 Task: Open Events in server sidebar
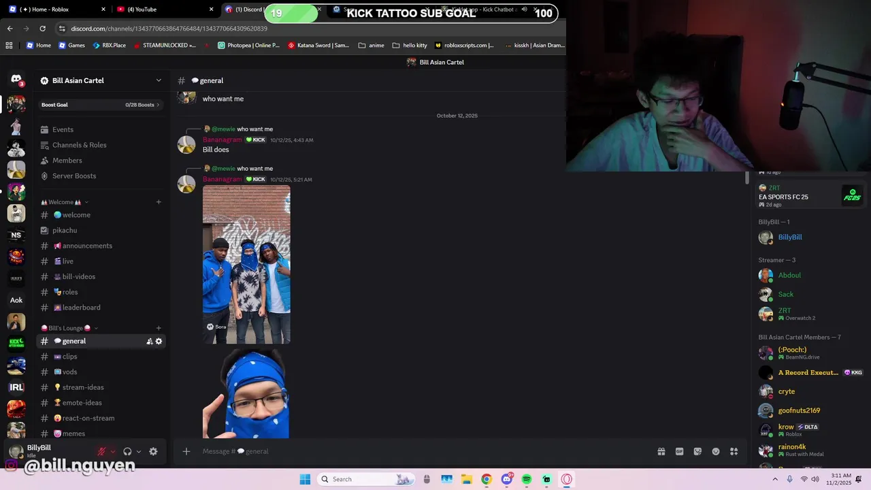(101, 129)
